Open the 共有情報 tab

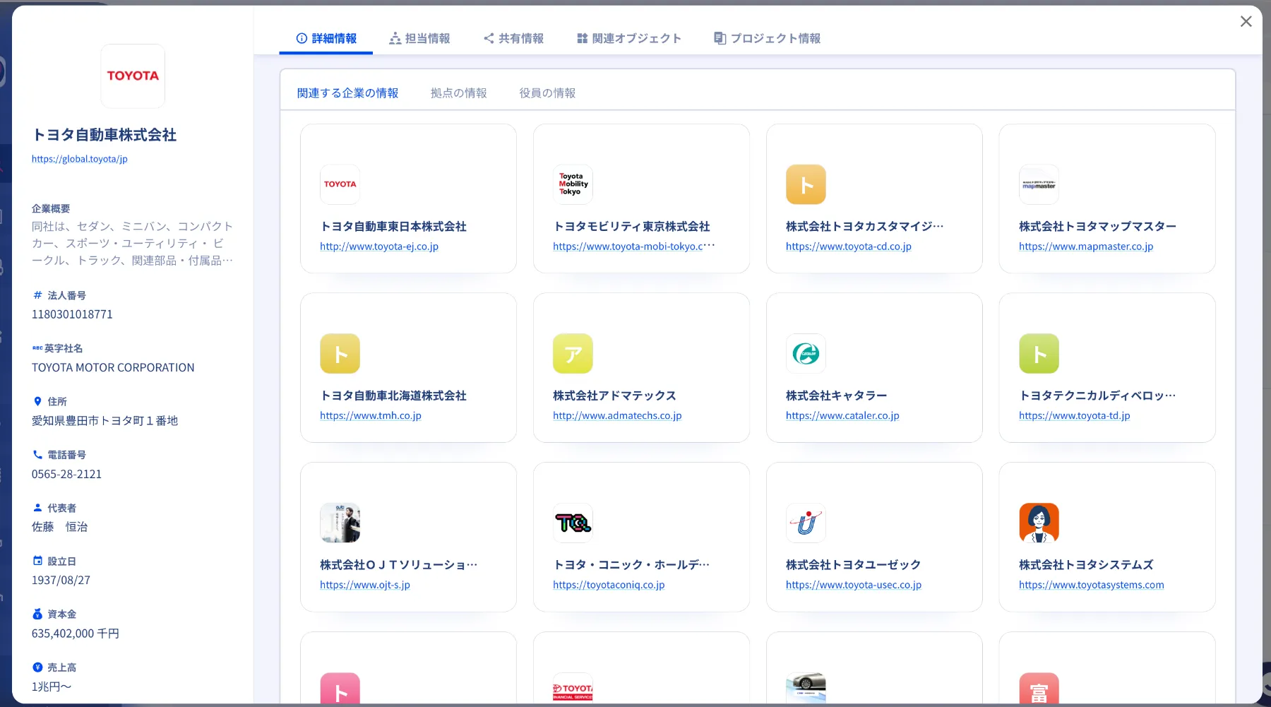(513, 38)
